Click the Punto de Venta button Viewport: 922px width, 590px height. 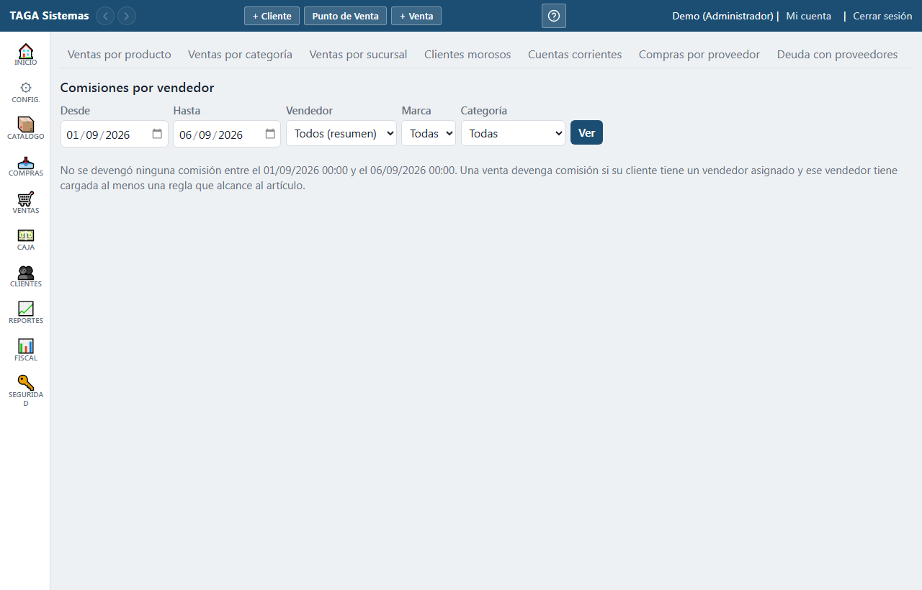click(x=345, y=16)
